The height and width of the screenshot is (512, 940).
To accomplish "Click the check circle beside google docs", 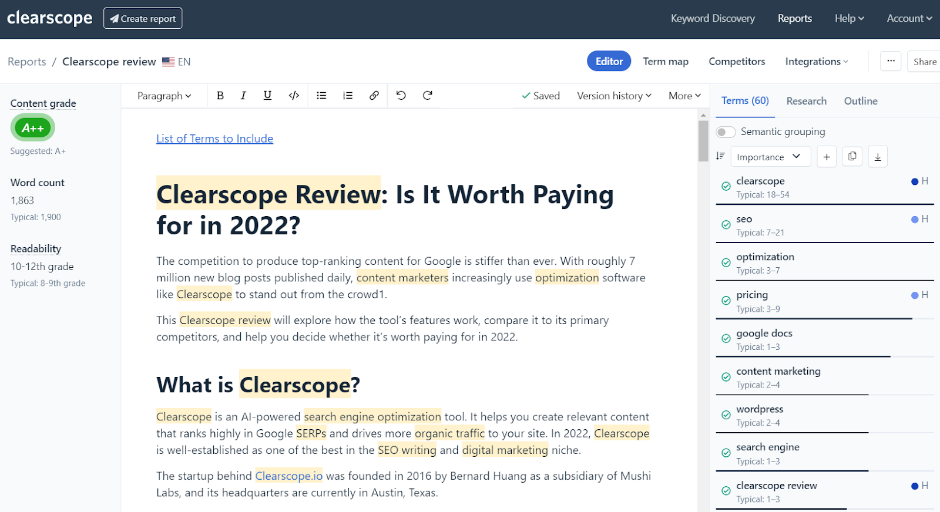I will 726,339.
